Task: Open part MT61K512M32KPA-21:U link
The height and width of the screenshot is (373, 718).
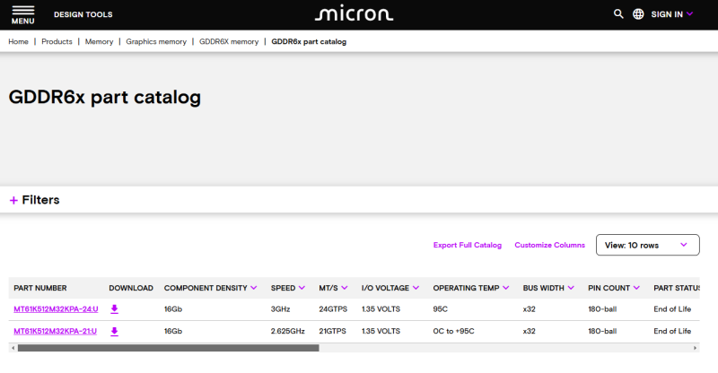Action: point(56,332)
